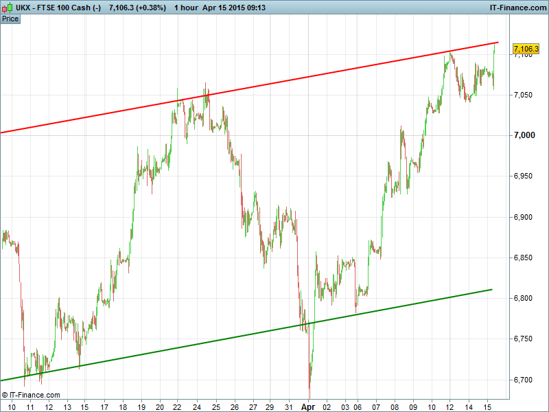Click the IT-Finance.com link in header
549x412 pixels.
(517, 7)
